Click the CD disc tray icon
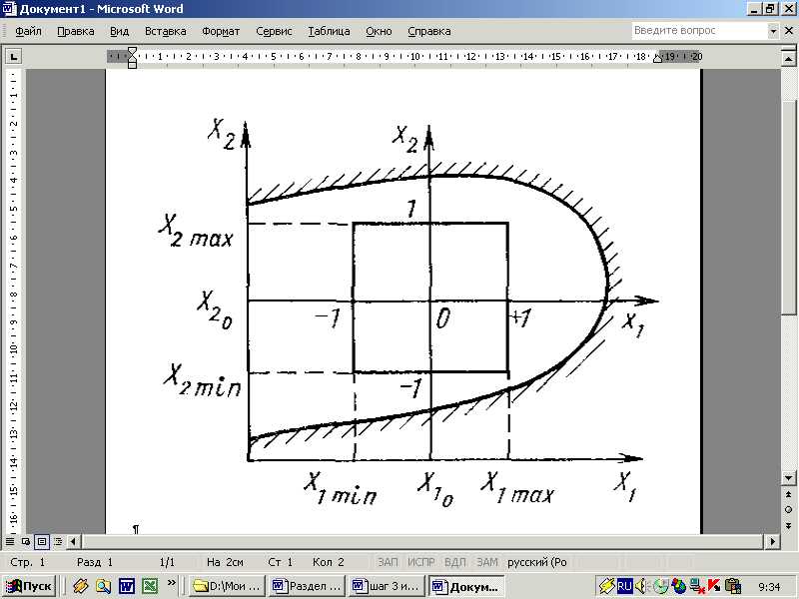 pyautogui.click(x=661, y=586)
